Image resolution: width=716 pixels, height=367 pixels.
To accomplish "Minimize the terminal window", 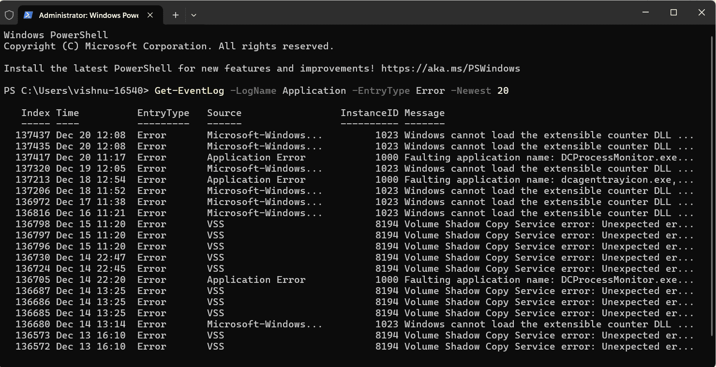I will 645,13.
